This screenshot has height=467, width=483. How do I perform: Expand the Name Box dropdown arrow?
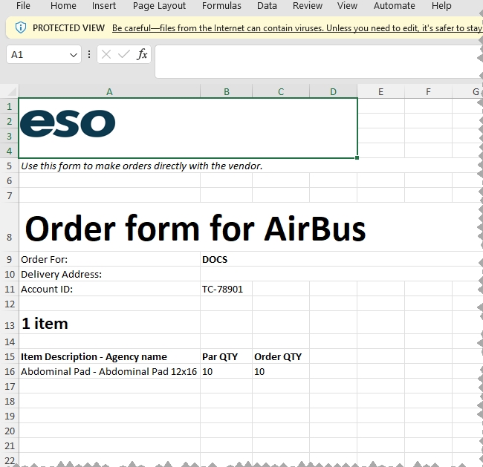pyautogui.click(x=74, y=55)
